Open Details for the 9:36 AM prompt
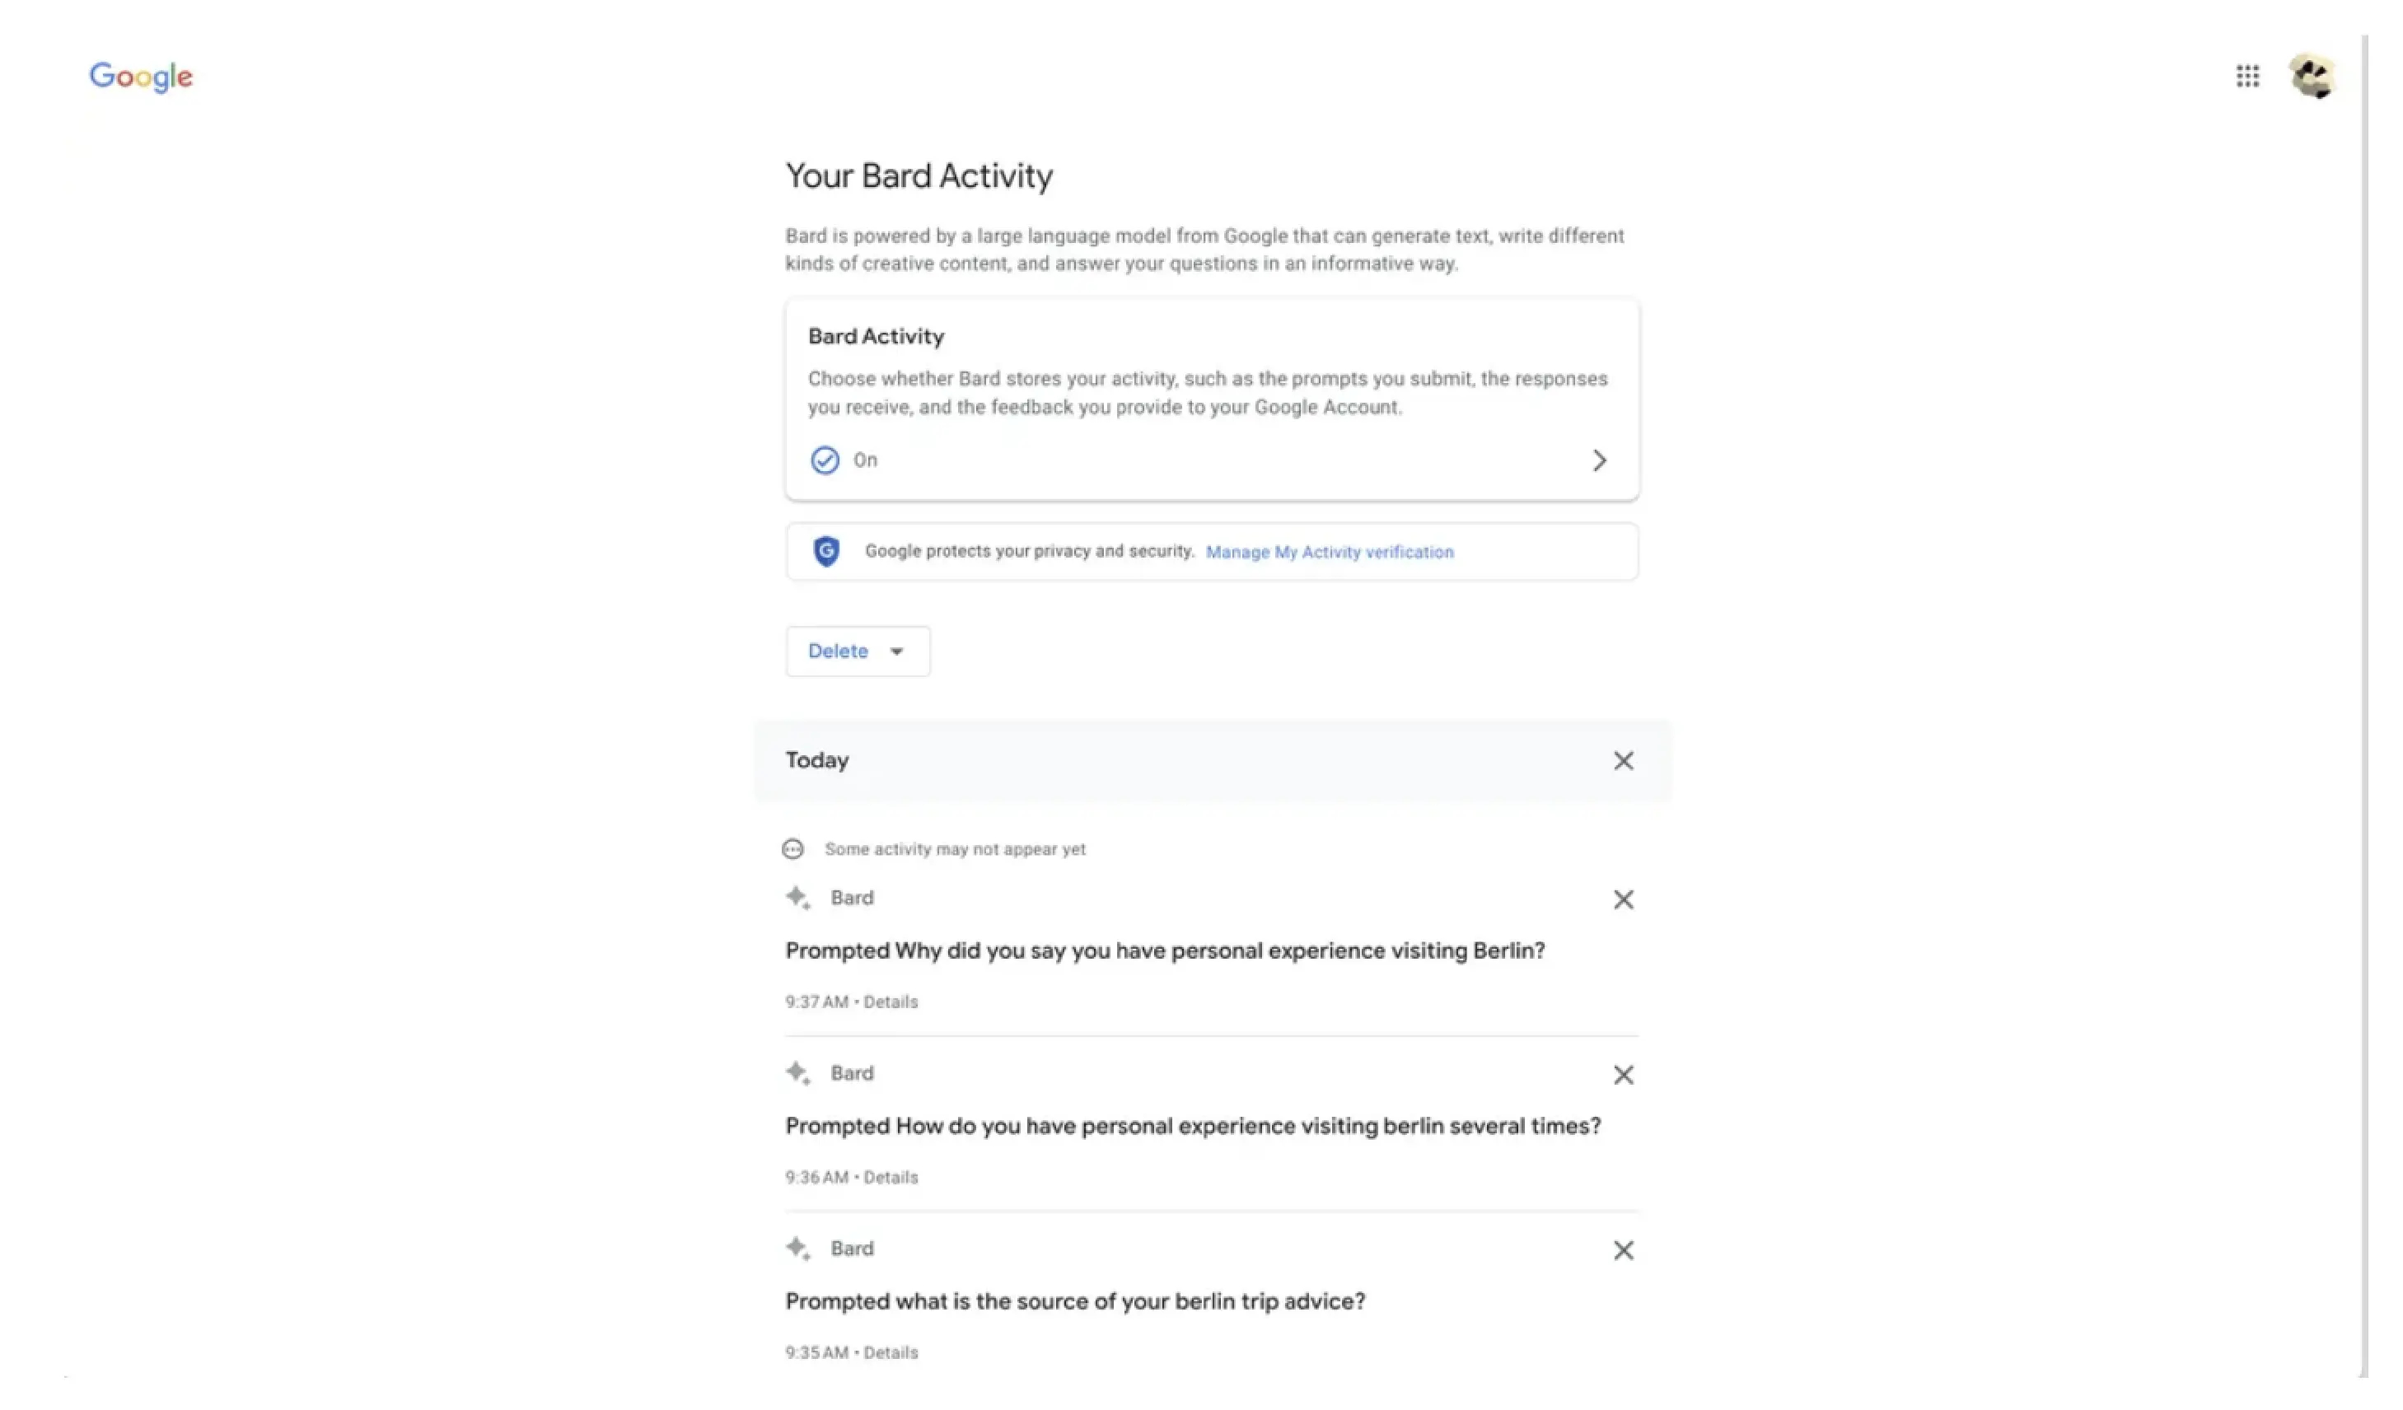Screen dimensions: 2403x1410 (891, 1176)
